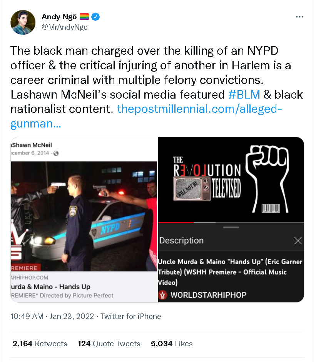This screenshot has height=362, width=321.
Task: Click Andy Ngô's profile avatar
Action: click(x=21, y=22)
